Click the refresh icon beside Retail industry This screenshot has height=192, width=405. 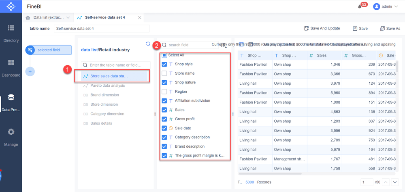148,44
